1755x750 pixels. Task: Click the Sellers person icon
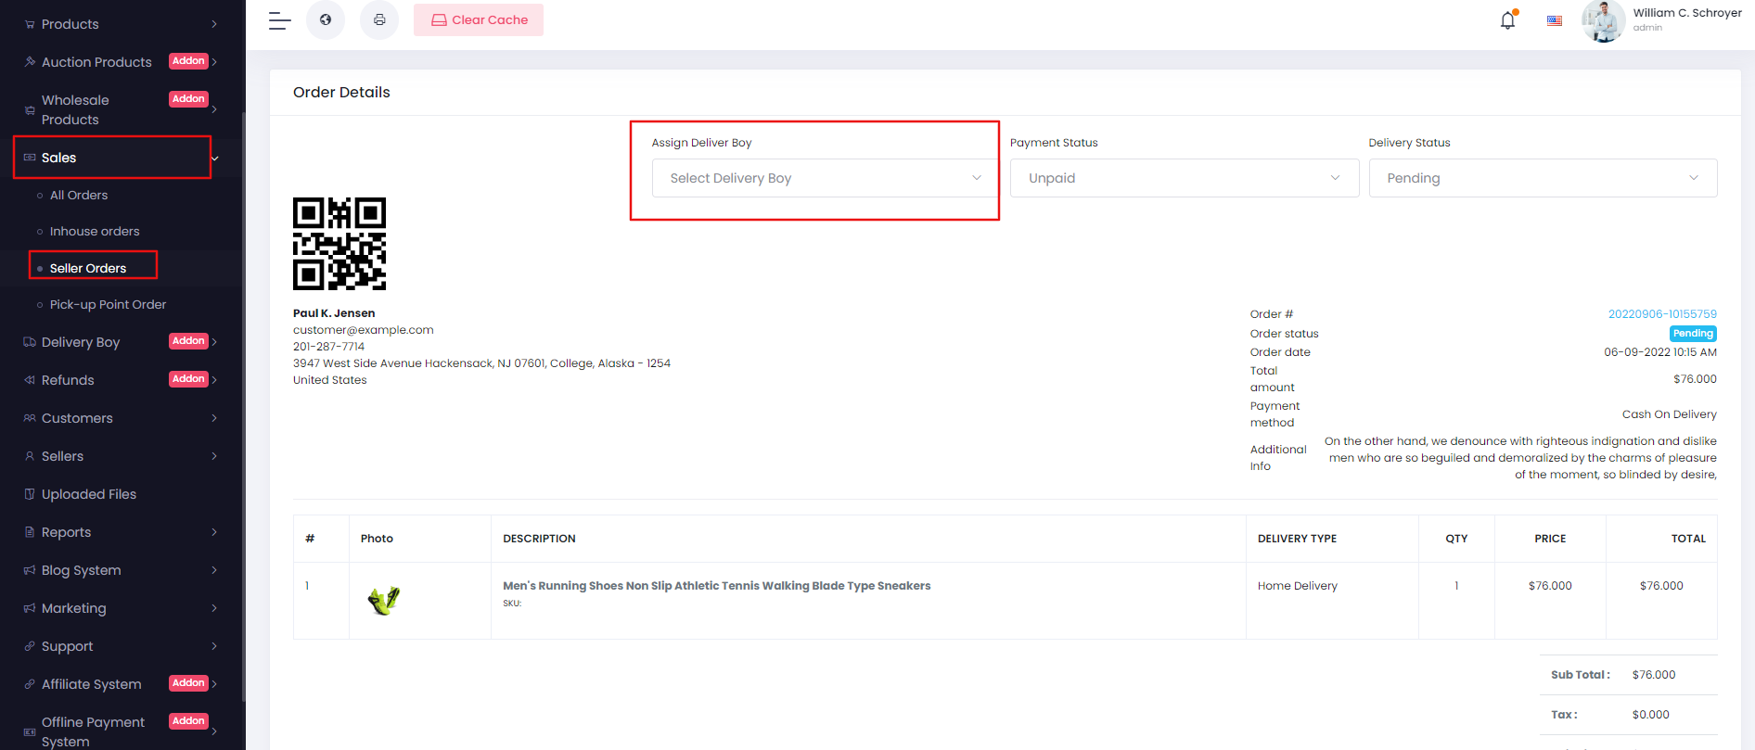click(x=30, y=456)
